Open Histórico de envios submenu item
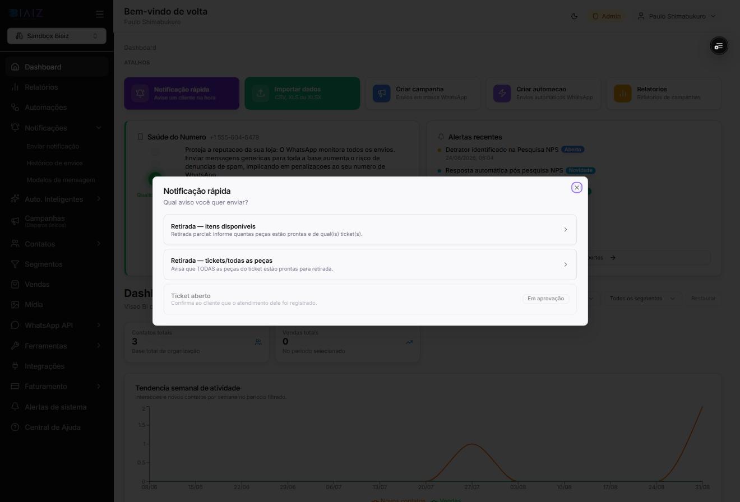This screenshot has width=740, height=502. 54,163
